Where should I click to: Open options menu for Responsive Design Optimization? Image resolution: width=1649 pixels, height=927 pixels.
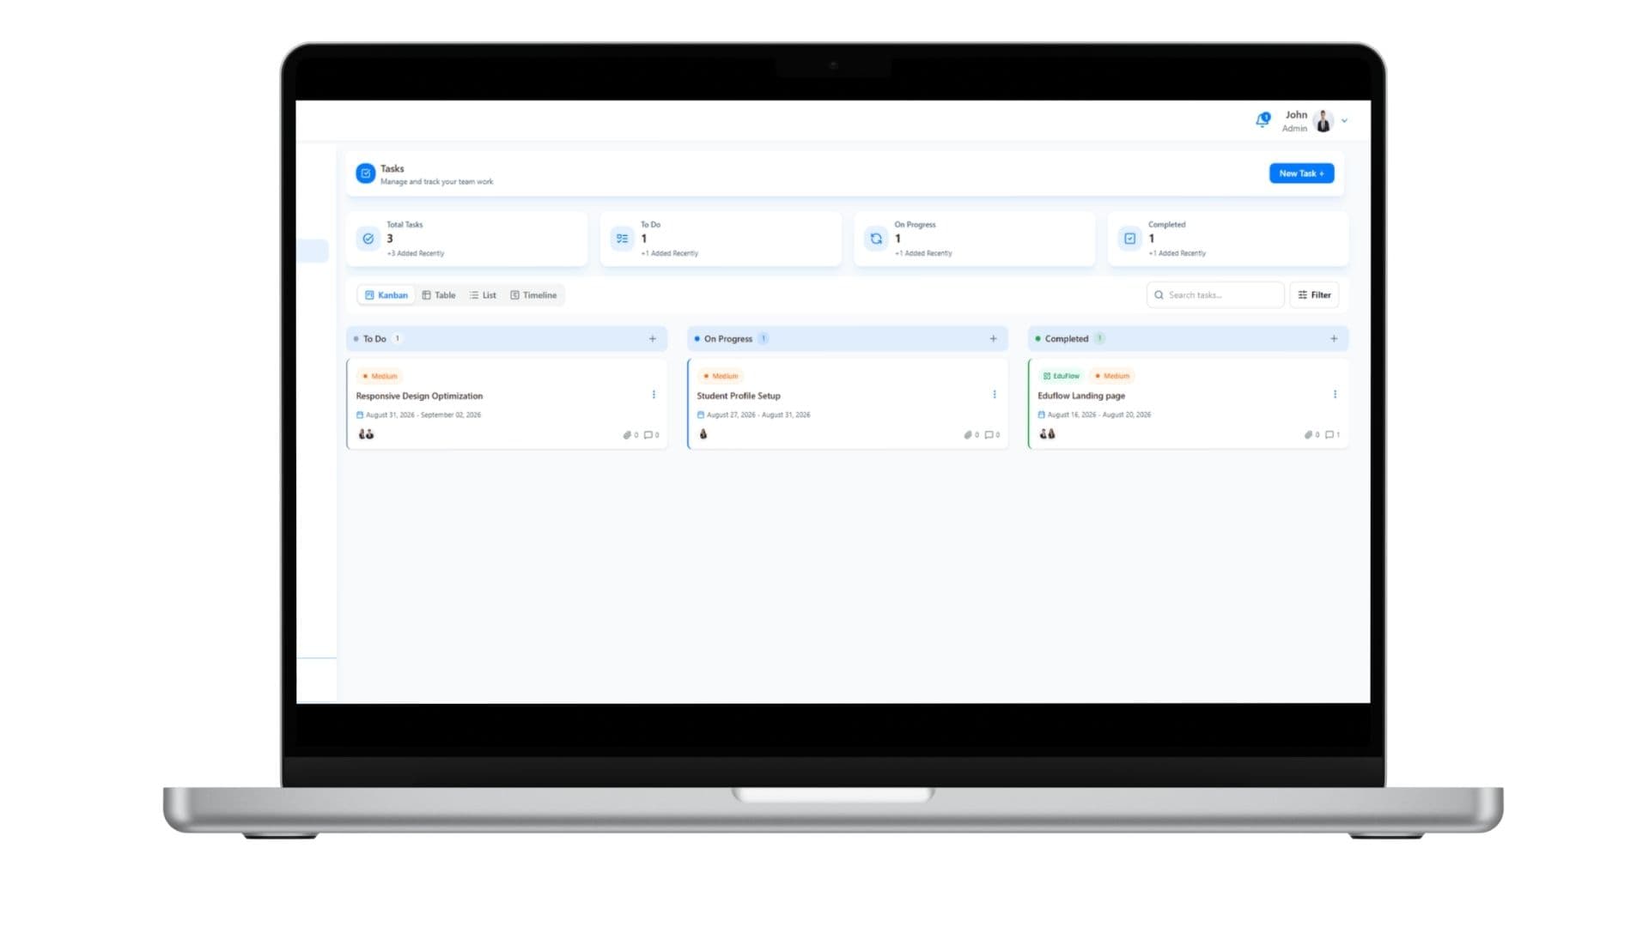click(x=654, y=395)
